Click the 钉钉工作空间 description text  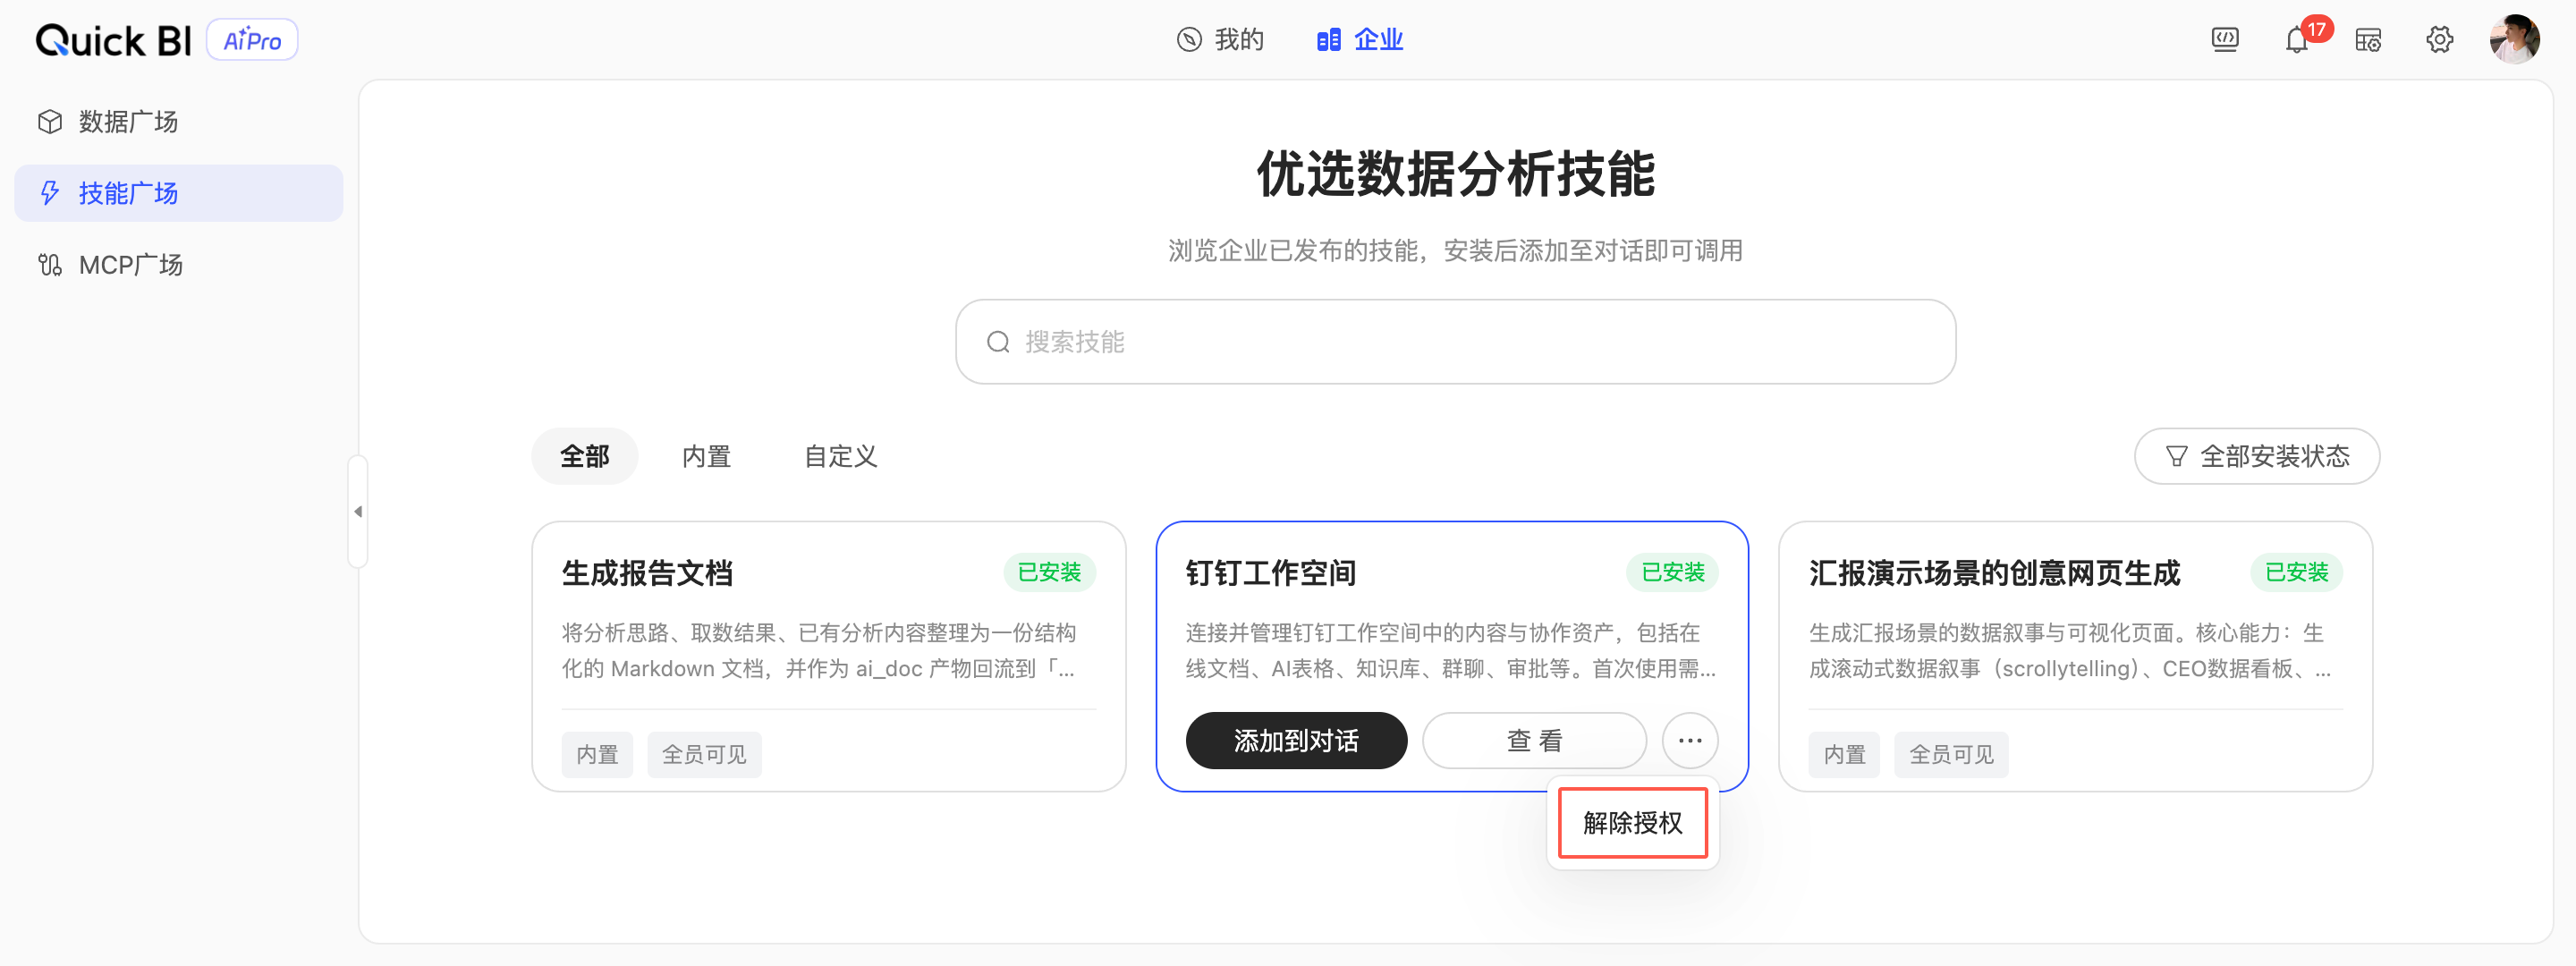[1451, 651]
